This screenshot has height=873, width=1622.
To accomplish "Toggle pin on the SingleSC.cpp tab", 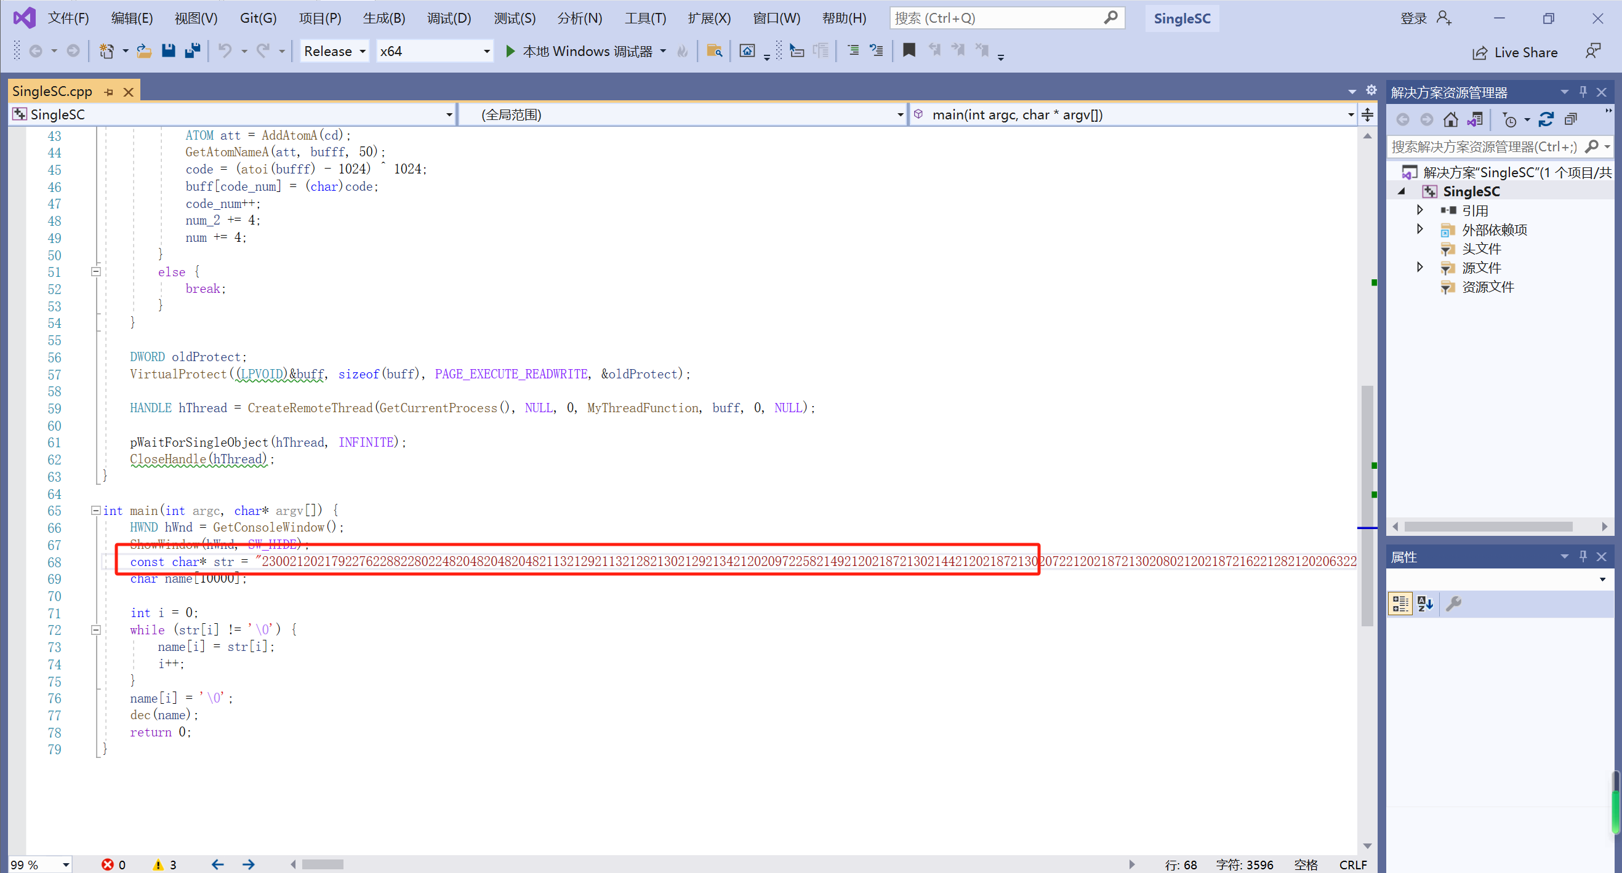I will tap(109, 92).
